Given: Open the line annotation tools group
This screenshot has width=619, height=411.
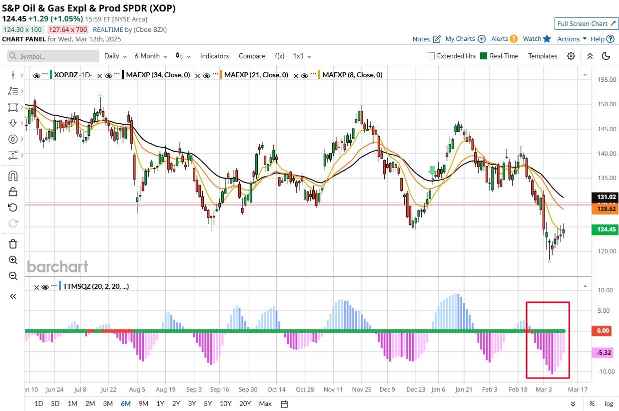Looking at the screenshot, I should (13, 91).
